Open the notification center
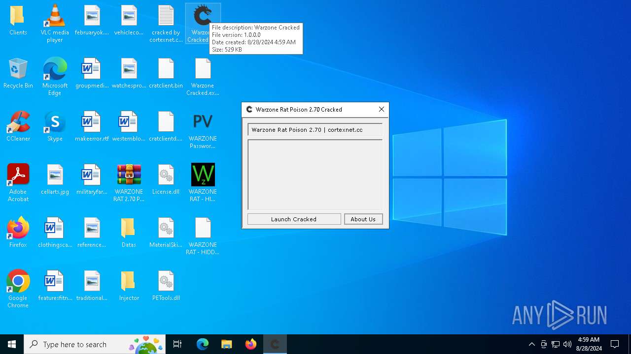The image size is (631, 354). pos(615,344)
